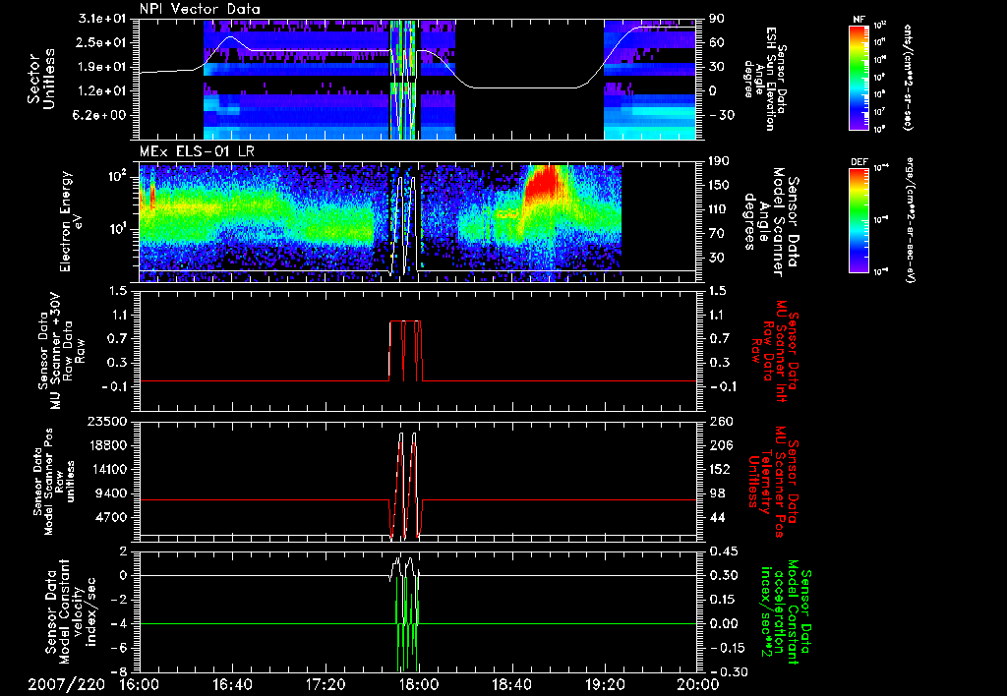Click the 18:00 time axis label

419,684
